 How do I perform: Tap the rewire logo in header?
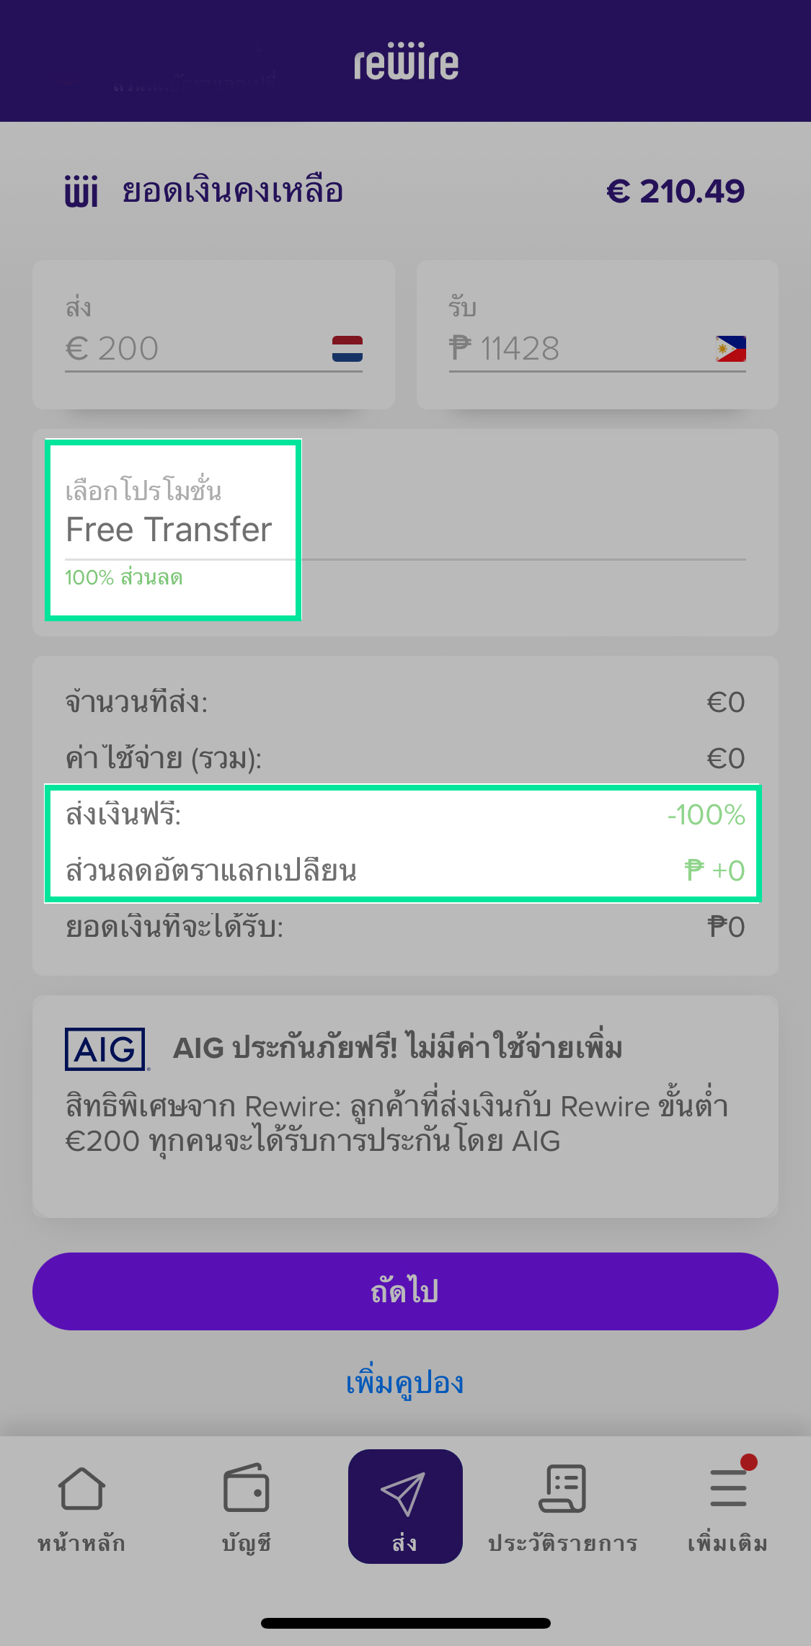406,63
